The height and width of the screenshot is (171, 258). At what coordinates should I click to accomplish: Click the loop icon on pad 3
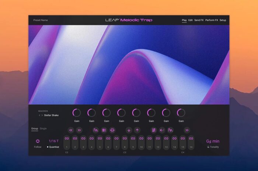click(x=83, y=139)
